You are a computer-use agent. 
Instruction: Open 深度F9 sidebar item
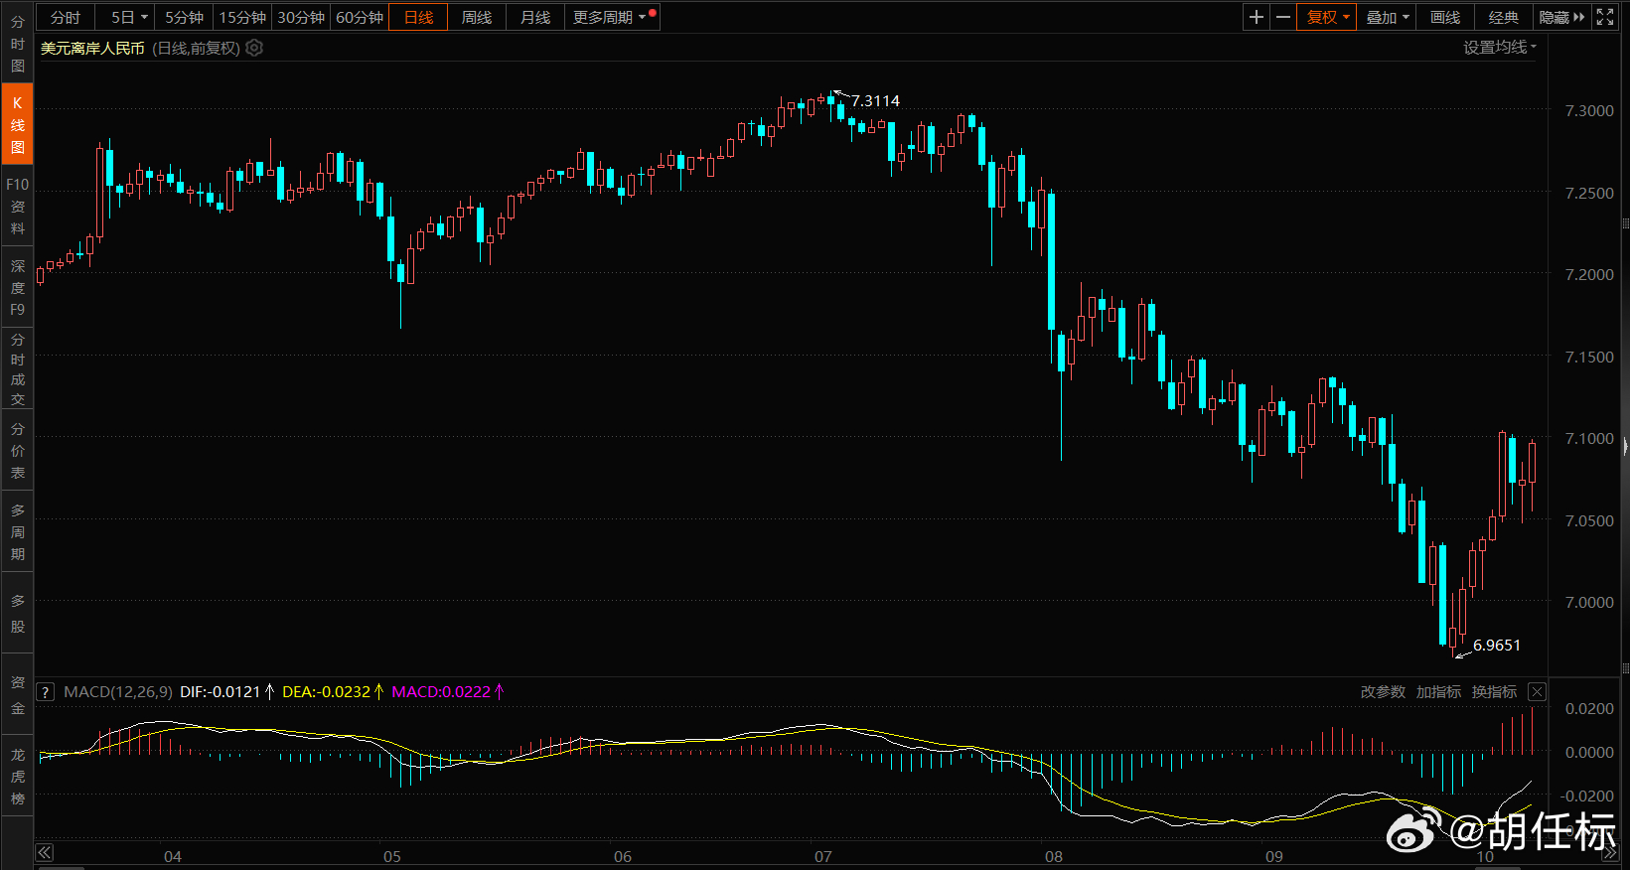point(17,287)
